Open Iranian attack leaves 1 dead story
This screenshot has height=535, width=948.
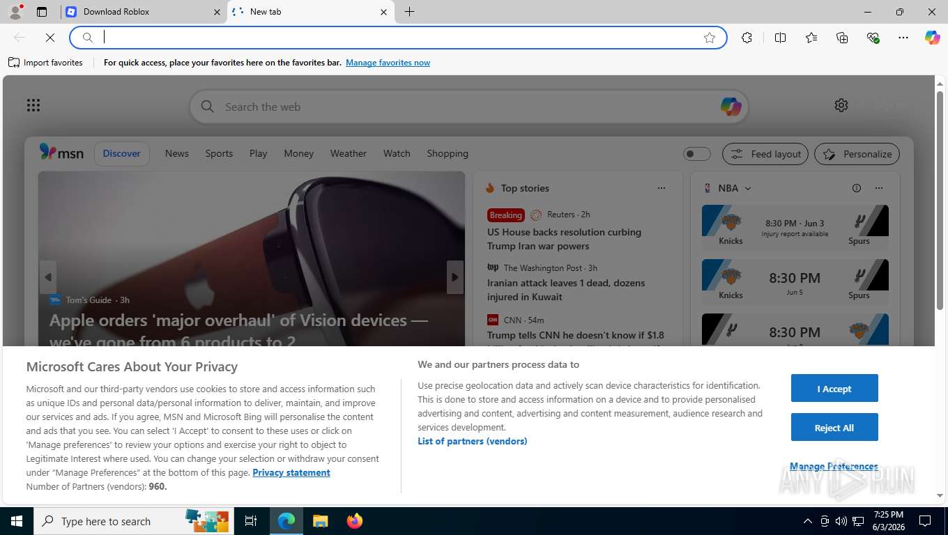pyautogui.click(x=566, y=290)
